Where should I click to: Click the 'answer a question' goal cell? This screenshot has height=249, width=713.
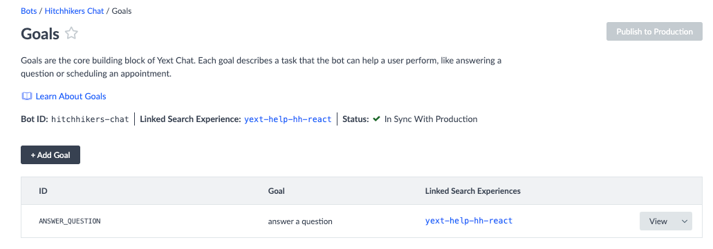[x=300, y=221]
